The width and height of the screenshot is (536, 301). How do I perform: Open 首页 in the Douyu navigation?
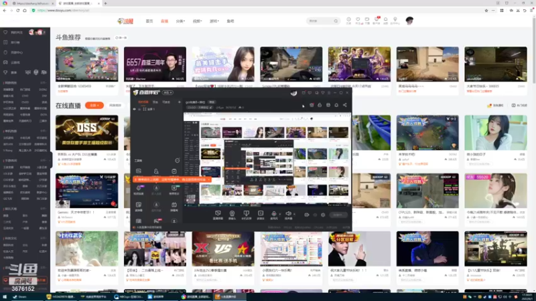pyautogui.click(x=149, y=21)
